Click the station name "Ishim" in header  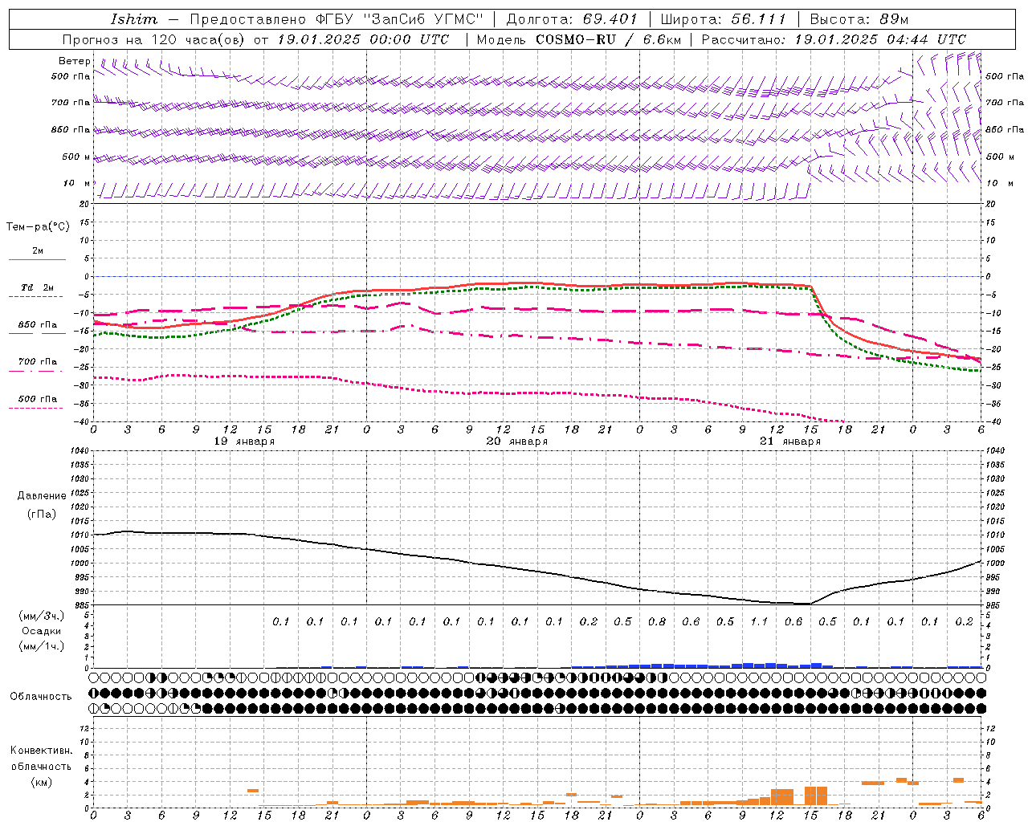[134, 19]
